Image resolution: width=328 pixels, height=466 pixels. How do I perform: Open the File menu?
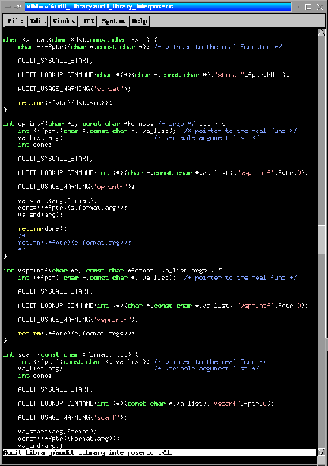coord(15,20)
